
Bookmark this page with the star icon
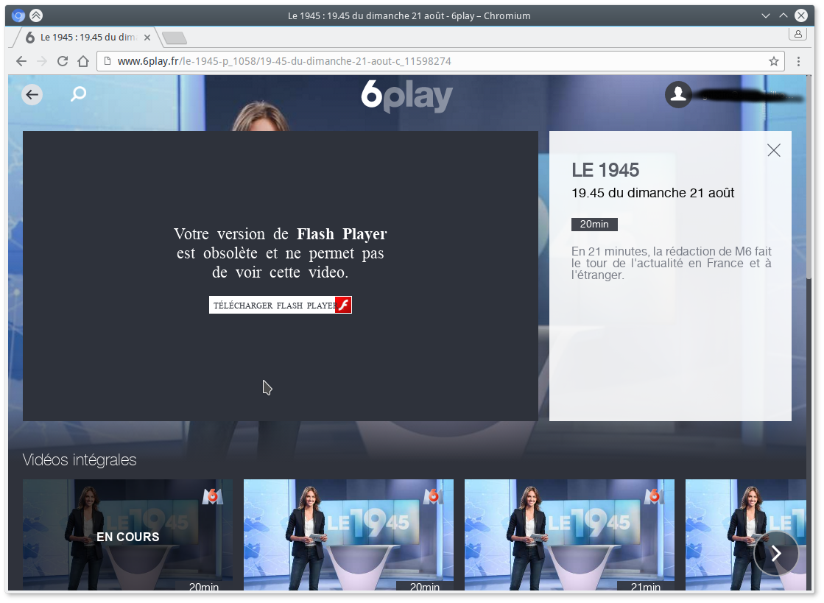click(773, 61)
